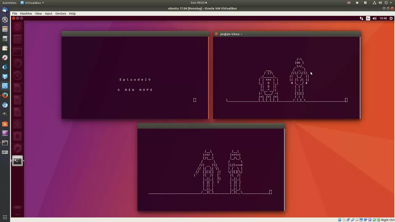Click the Firefox icon in host dock
The height and width of the screenshot is (222, 395).
click(5, 96)
